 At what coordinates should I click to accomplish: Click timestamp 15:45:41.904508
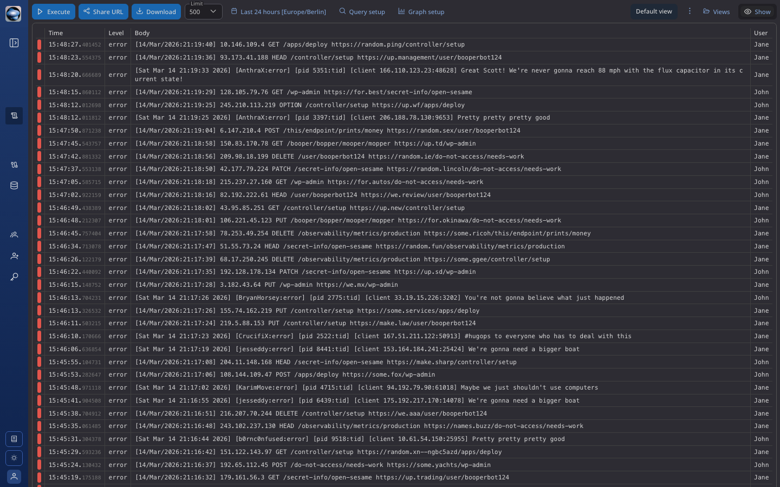point(75,400)
